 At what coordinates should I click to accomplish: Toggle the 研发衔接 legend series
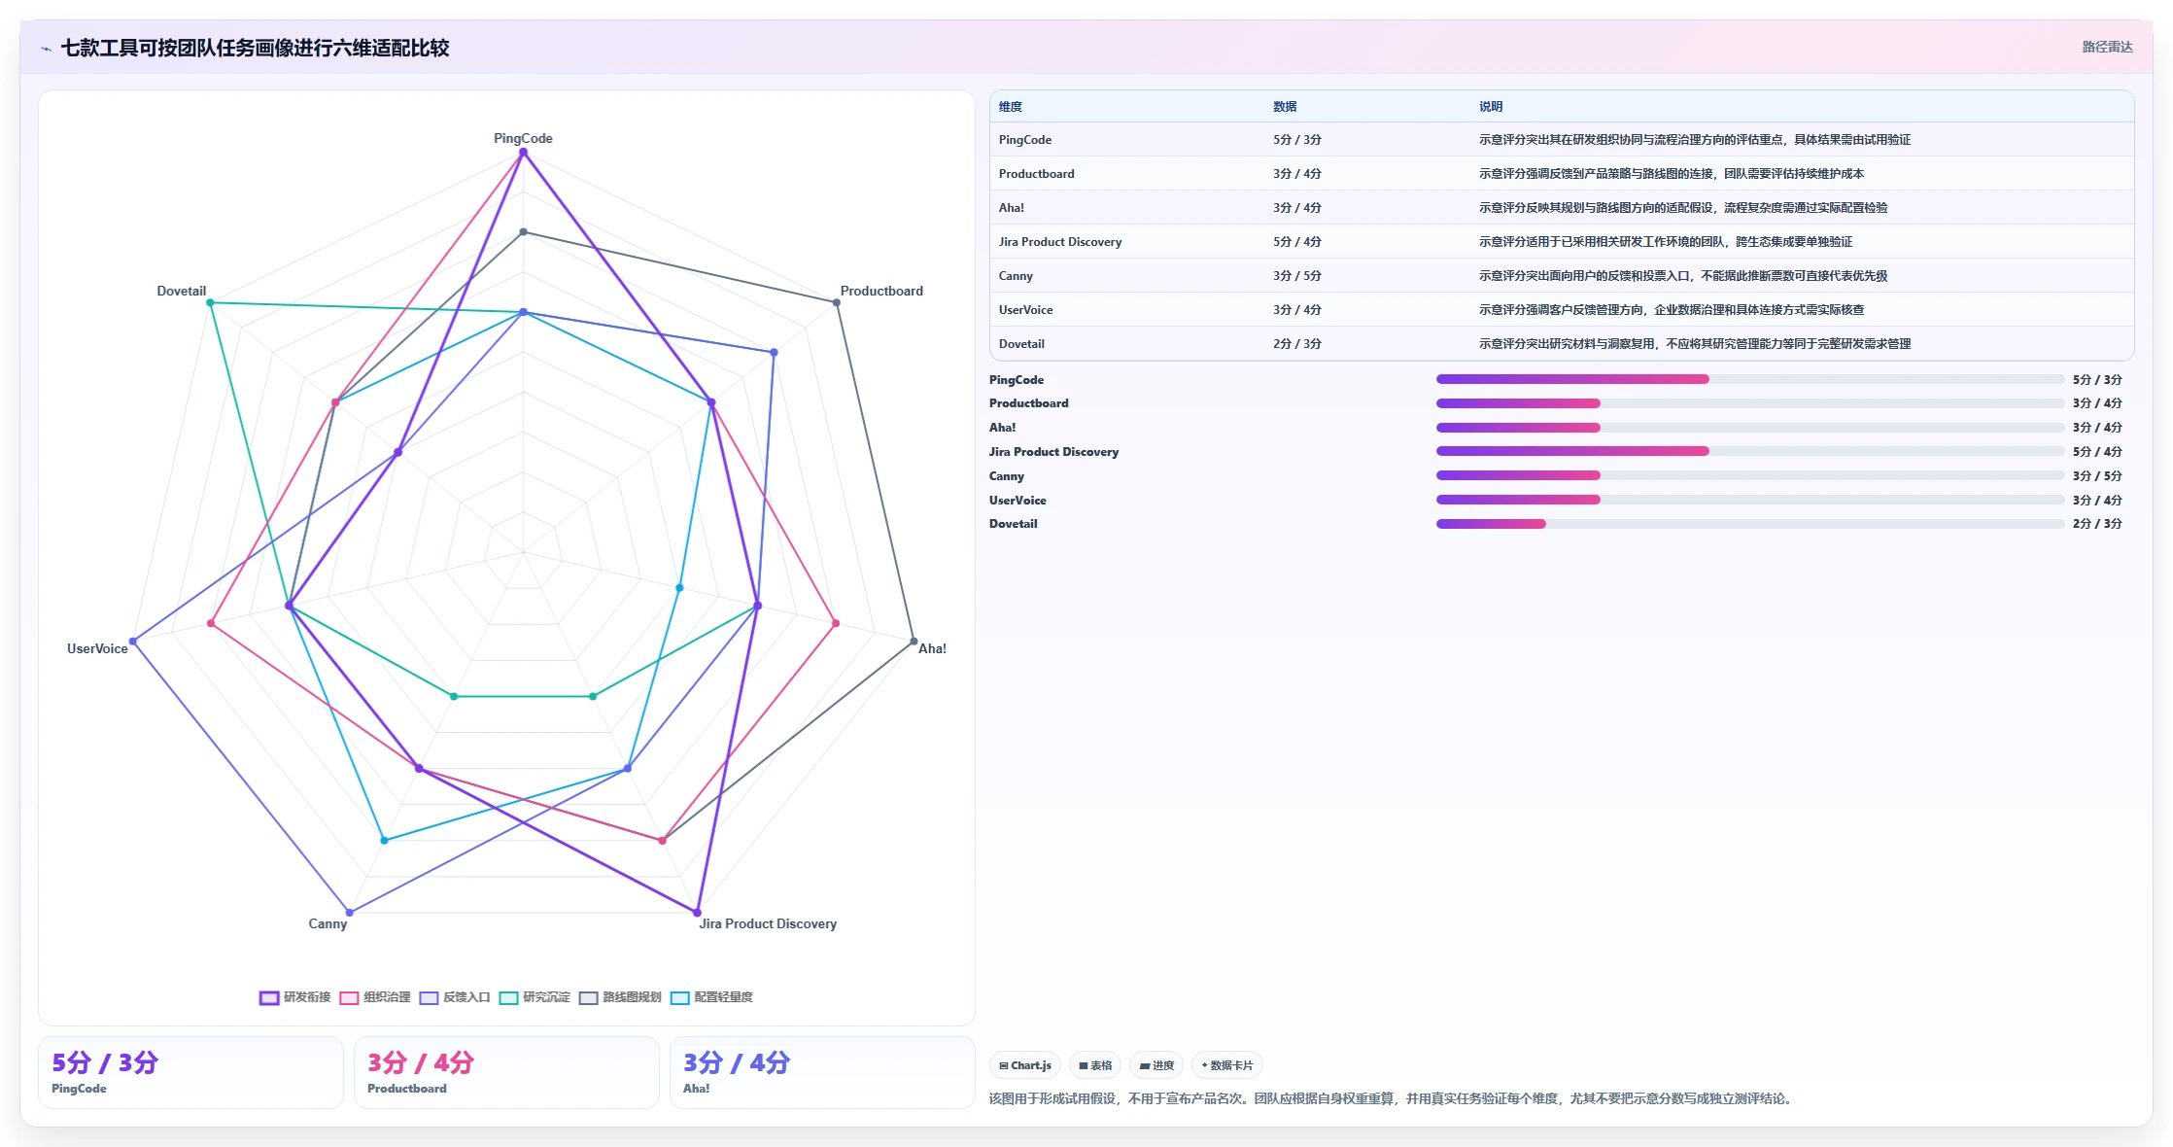click(x=295, y=997)
